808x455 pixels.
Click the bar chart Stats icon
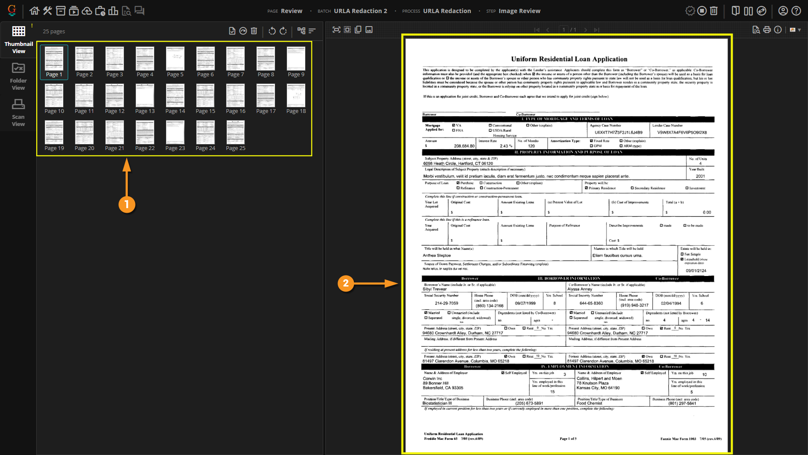coord(113,11)
